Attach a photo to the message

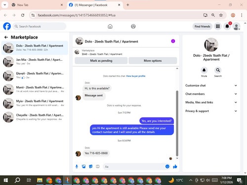click(x=83, y=167)
